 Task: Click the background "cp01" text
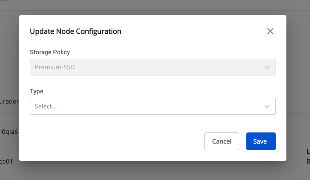tap(6, 161)
